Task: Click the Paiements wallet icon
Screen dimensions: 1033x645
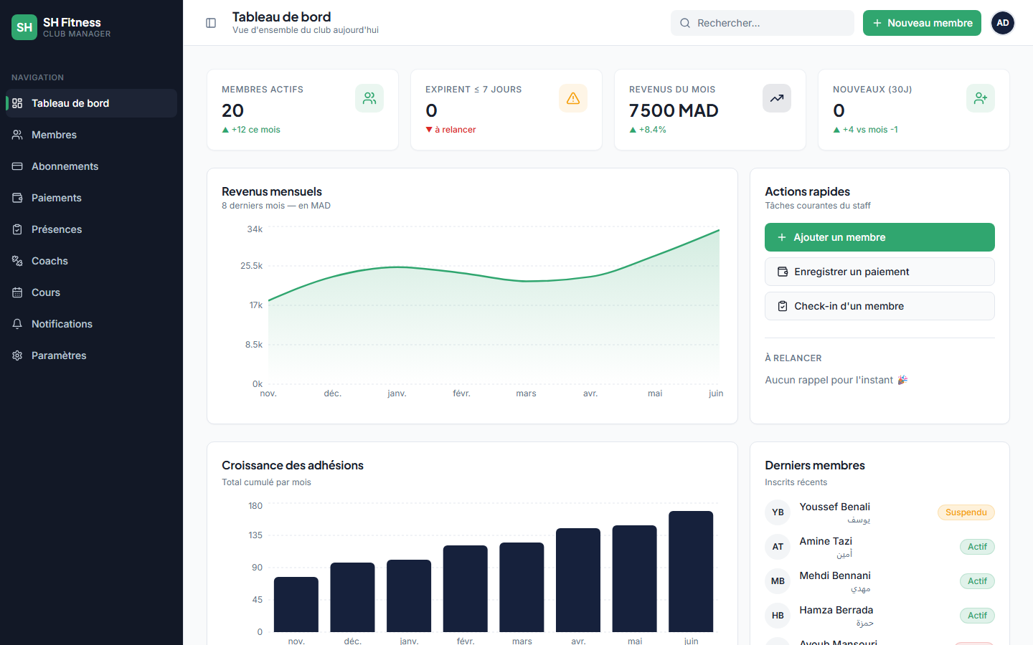Action: [17, 198]
